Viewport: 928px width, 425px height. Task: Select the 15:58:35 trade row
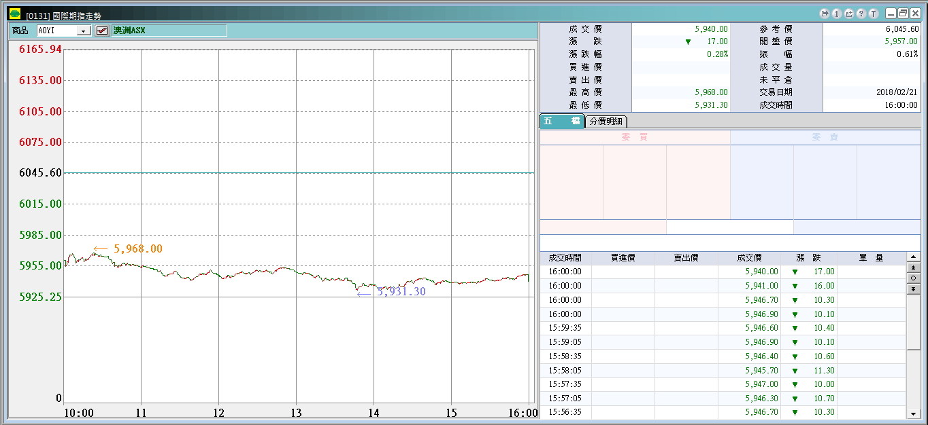tap(723, 356)
